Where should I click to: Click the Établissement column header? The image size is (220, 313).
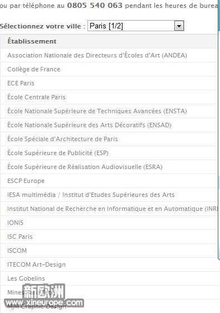[109, 41]
